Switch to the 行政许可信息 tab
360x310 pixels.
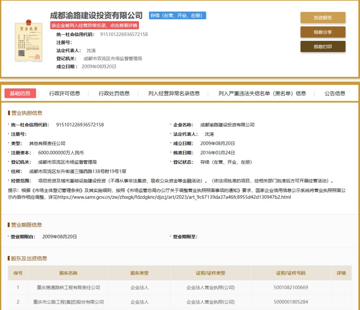coord(64,94)
